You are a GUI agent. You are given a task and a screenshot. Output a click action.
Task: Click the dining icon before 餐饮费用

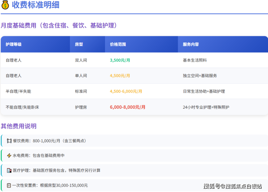pos(9,141)
